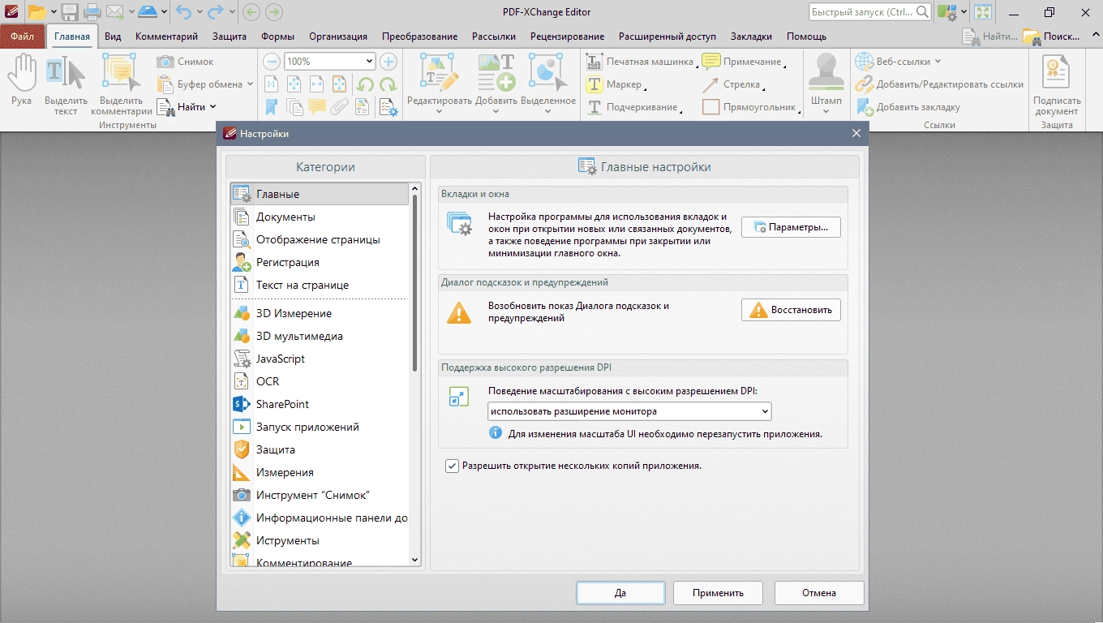The image size is (1103, 623).
Task: Open the Open-file folder dropdown arrow
Action: pyautogui.click(x=54, y=12)
